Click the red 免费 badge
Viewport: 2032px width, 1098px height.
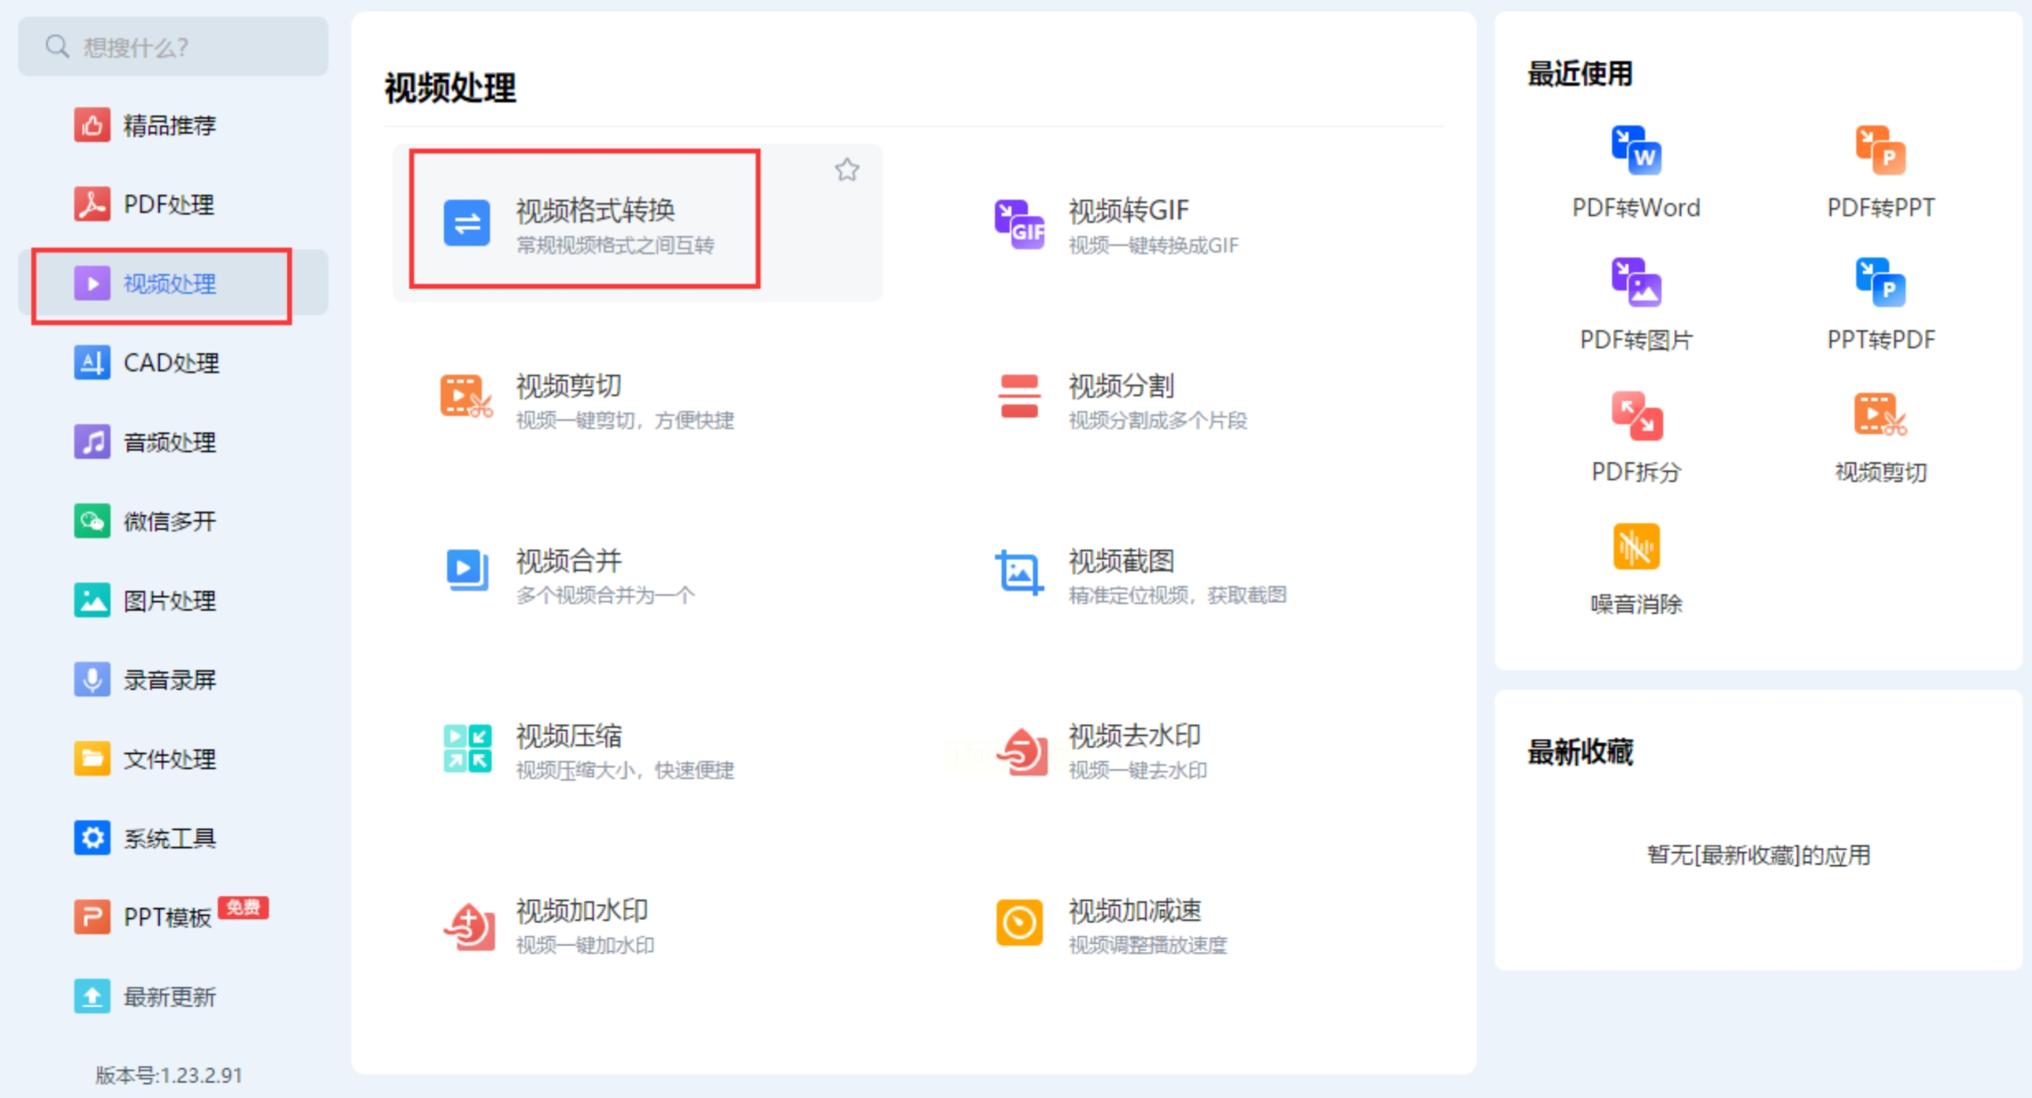pyautogui.click(x=243, y=907)
